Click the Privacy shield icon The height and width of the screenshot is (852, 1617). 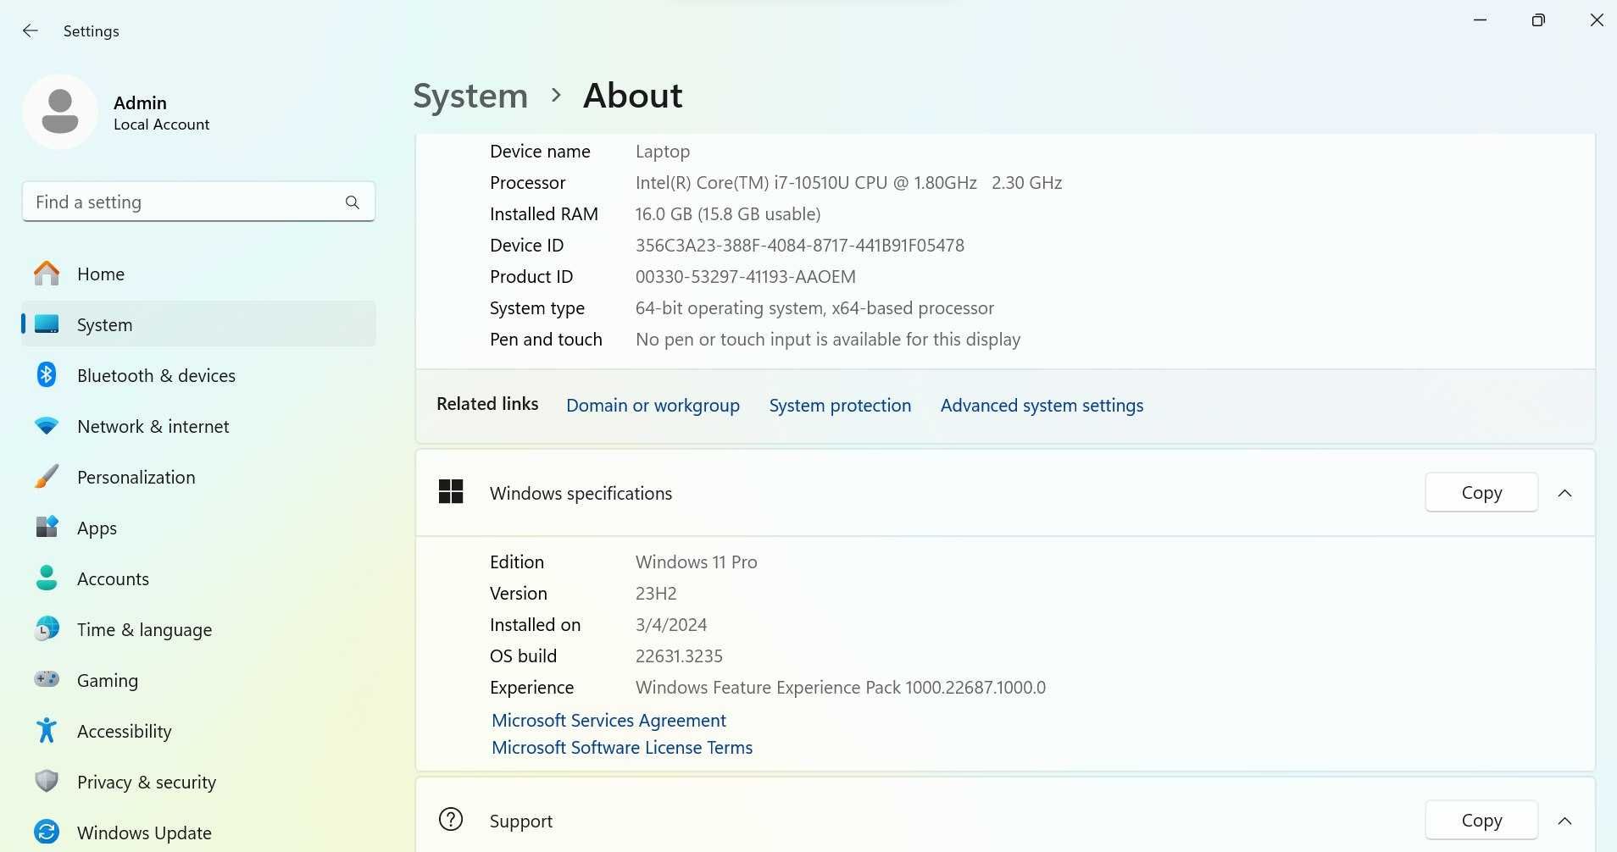pyautogui.click(x=47, y=781)
